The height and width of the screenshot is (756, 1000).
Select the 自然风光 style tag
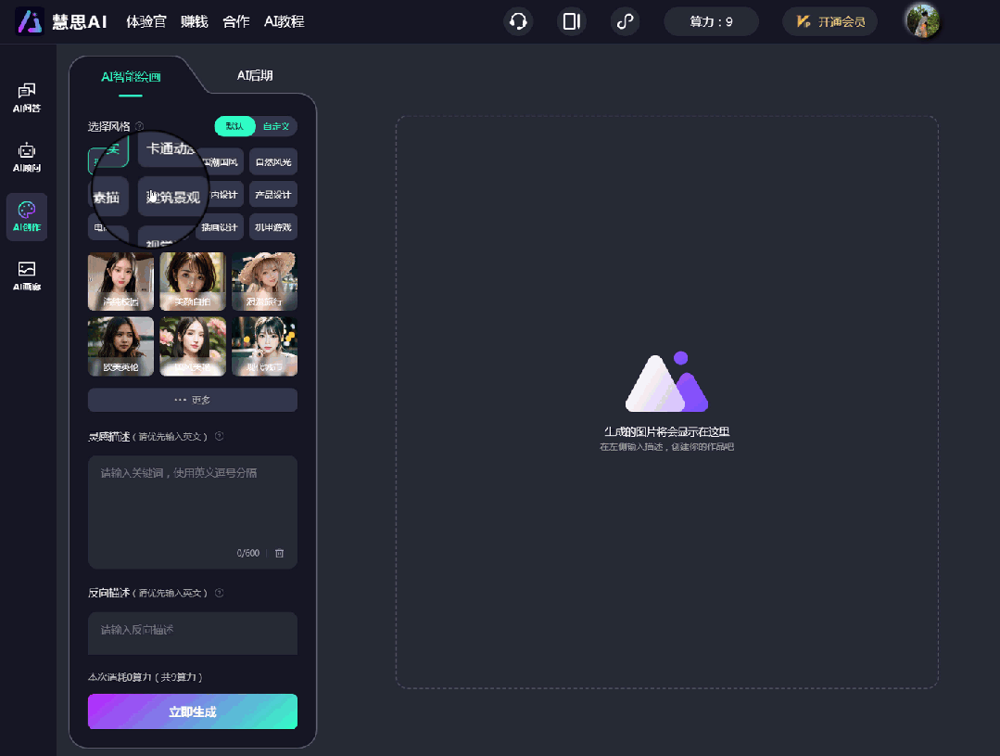click(x=273, y=162)
